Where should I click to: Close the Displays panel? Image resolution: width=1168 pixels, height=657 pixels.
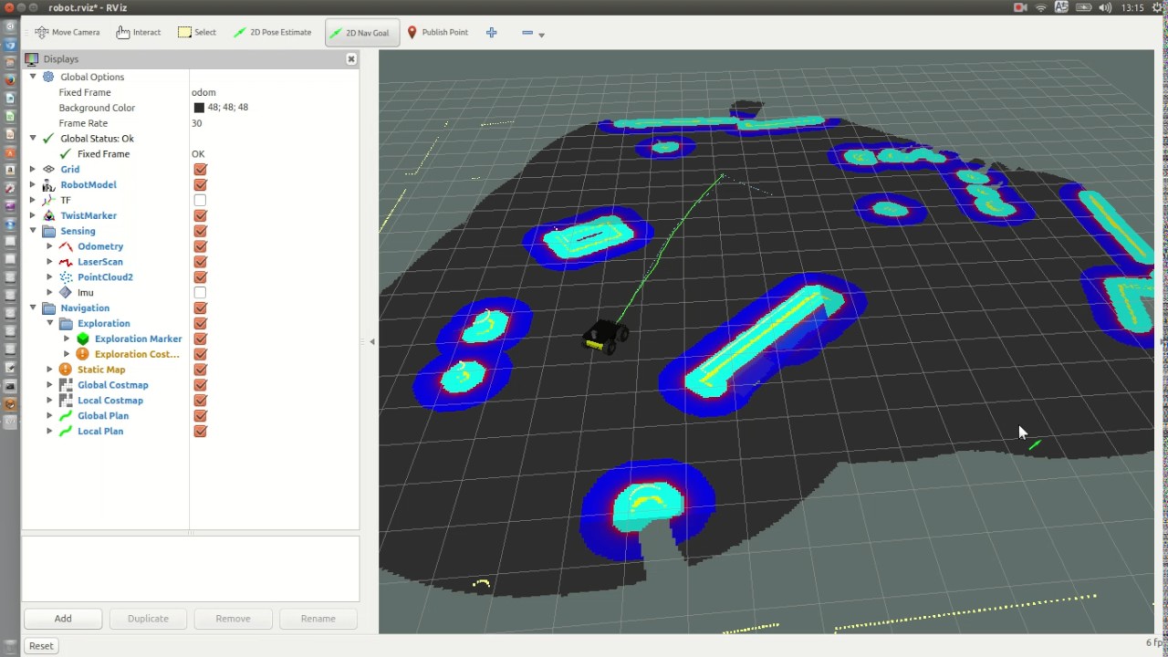point(350,58)
